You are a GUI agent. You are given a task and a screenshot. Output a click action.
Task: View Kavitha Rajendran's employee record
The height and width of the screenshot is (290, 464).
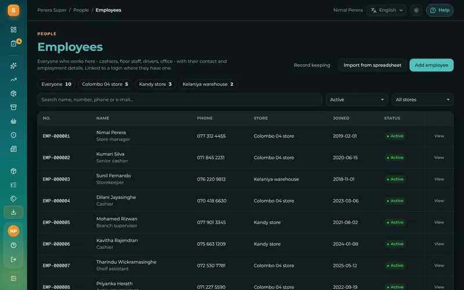439,244
